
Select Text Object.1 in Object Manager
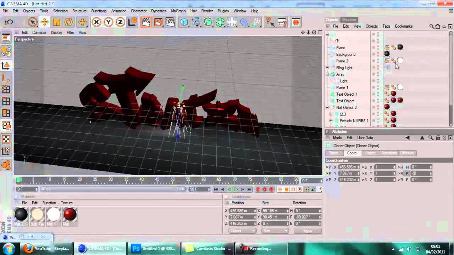tap(347, 94)
